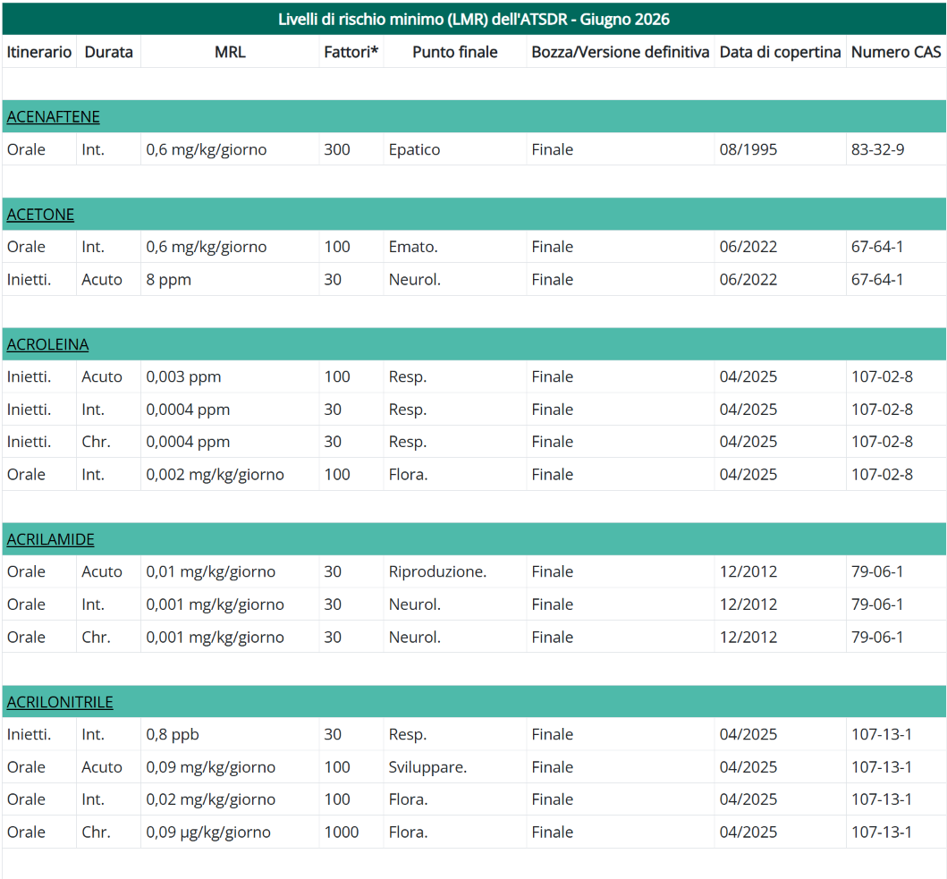Image resolution: width=947 pixels, height=879 pixels.
Task: Click the Itinerario column header
Action: point(39,52)
